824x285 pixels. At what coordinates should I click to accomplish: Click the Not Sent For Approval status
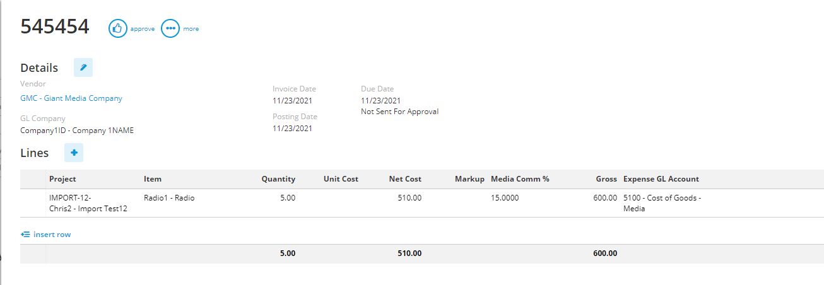click(399, 112)
